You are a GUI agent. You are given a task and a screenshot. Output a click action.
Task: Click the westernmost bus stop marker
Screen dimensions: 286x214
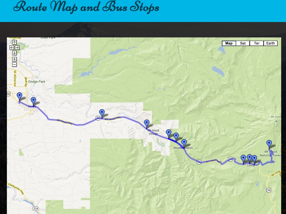[x=20, y=97]
